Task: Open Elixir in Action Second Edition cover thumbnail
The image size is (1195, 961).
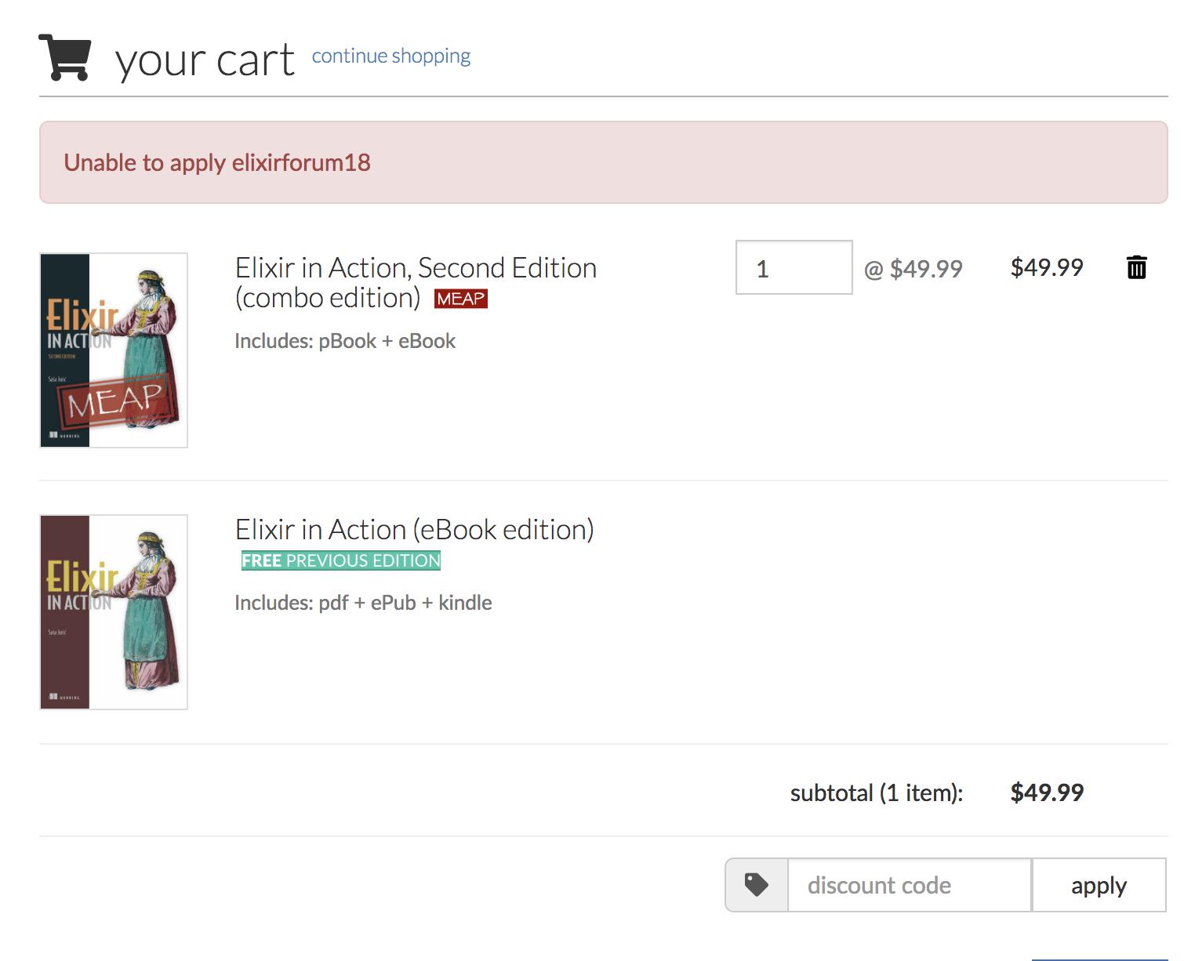Action: 114,350
